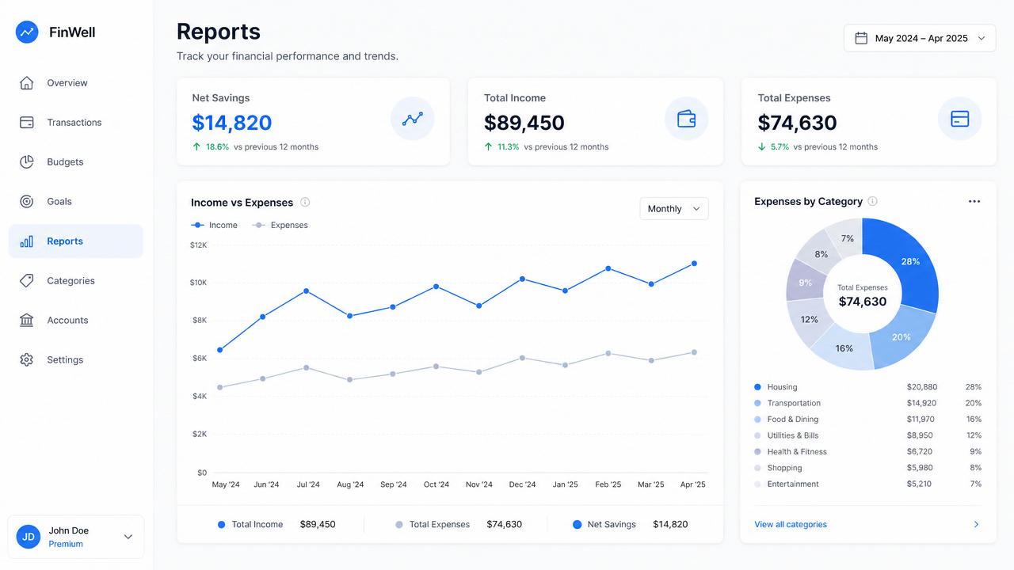Viewport: 1014px width, 570px height.
Task: Click the Total Income wallet icon
Action: tap(687, 119)
